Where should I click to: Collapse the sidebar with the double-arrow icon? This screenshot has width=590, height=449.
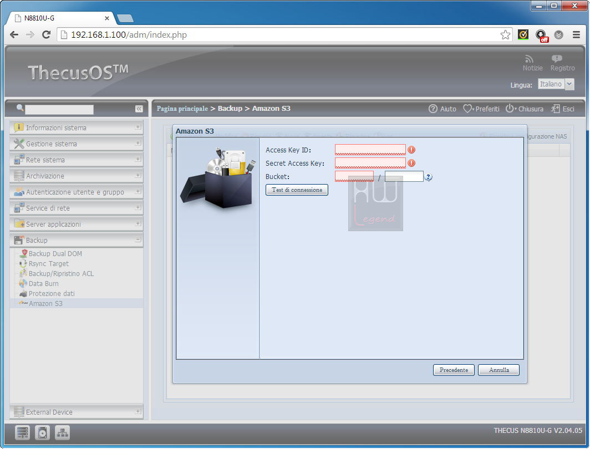pos(139,109)
